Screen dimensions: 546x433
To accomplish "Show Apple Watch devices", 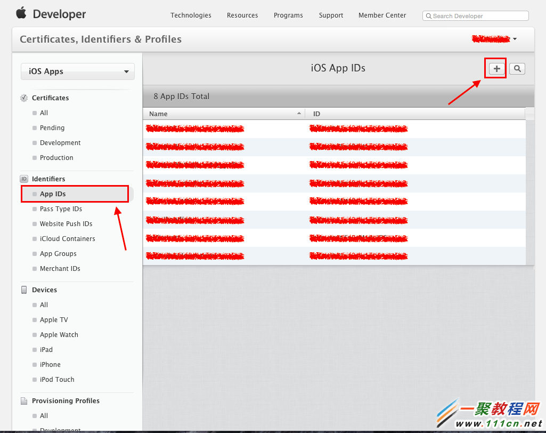I will click(x=59, y=335).
